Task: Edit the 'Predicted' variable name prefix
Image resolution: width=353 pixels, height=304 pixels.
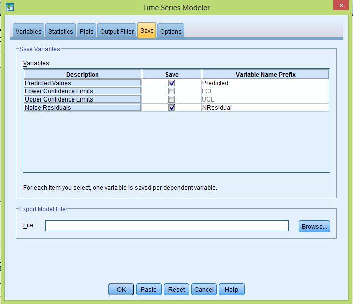Action: click(x=266, y=83)
